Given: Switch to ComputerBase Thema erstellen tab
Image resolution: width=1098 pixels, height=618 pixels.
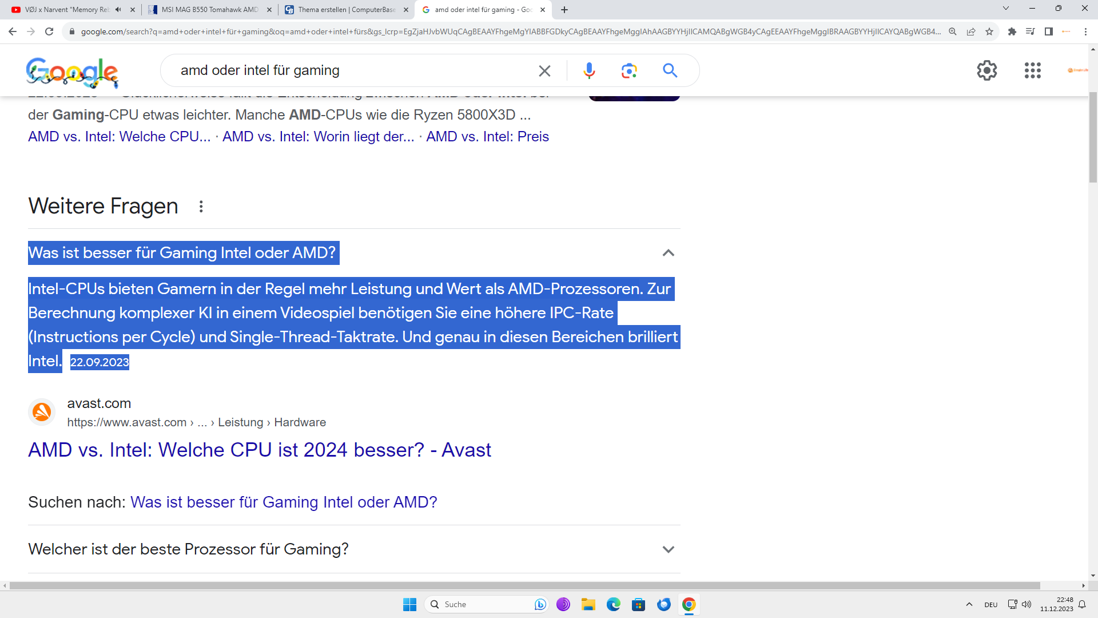Looking at the screenshot, I should click(340, 10).
